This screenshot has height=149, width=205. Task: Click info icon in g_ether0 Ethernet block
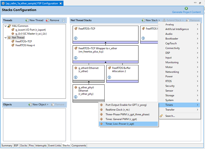point(76,77)
